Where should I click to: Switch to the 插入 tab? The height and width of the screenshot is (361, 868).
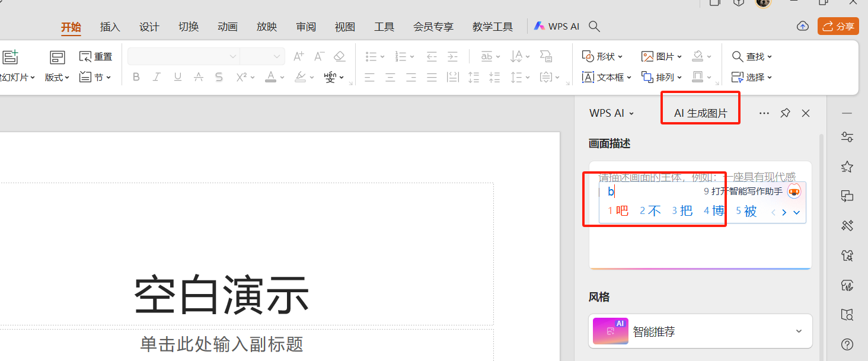(110, 27)
